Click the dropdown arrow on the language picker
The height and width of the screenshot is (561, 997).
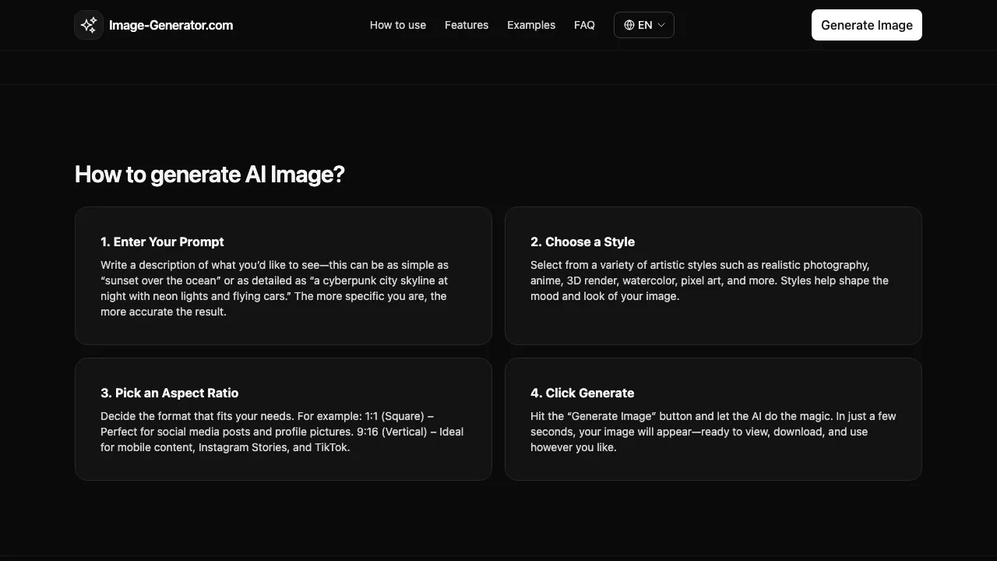[661, 25]
